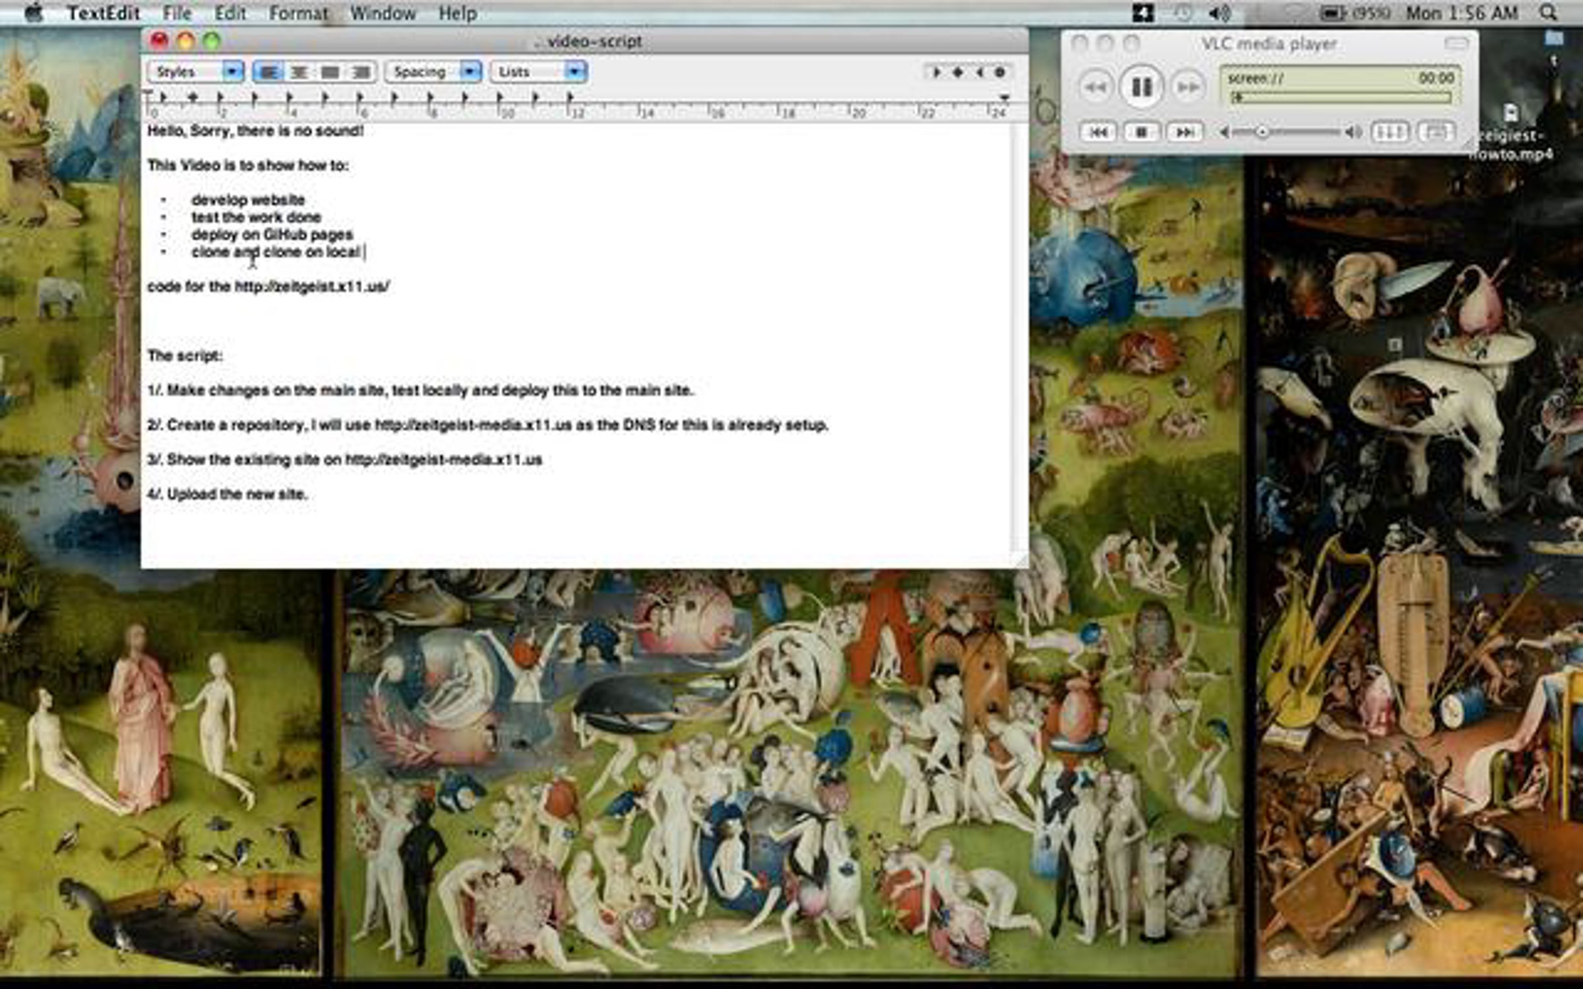Pause playback in VLC
This screenshot has width=1583, height=989.
pos(1141,86)
